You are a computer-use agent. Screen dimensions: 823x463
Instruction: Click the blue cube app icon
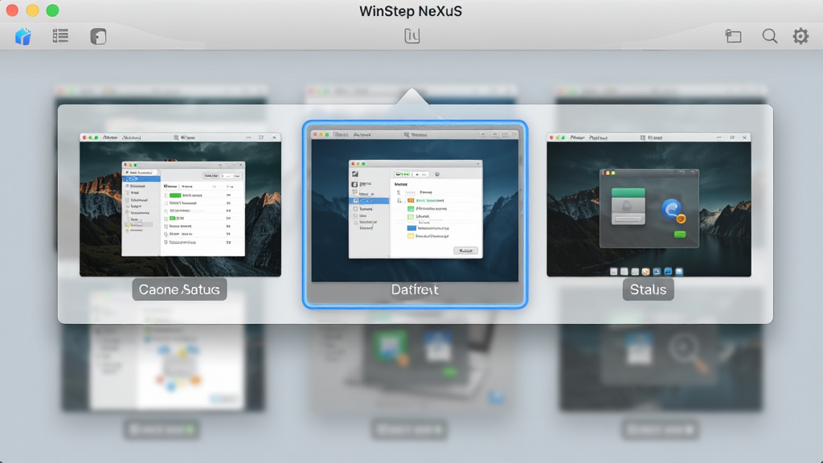[23, 36]
